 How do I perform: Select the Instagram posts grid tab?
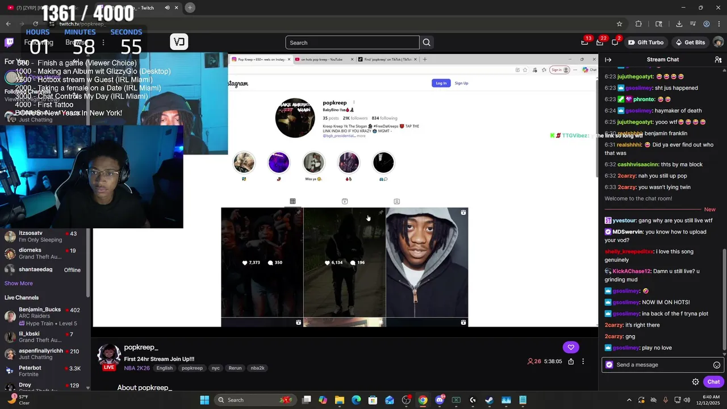click(293, 201)
